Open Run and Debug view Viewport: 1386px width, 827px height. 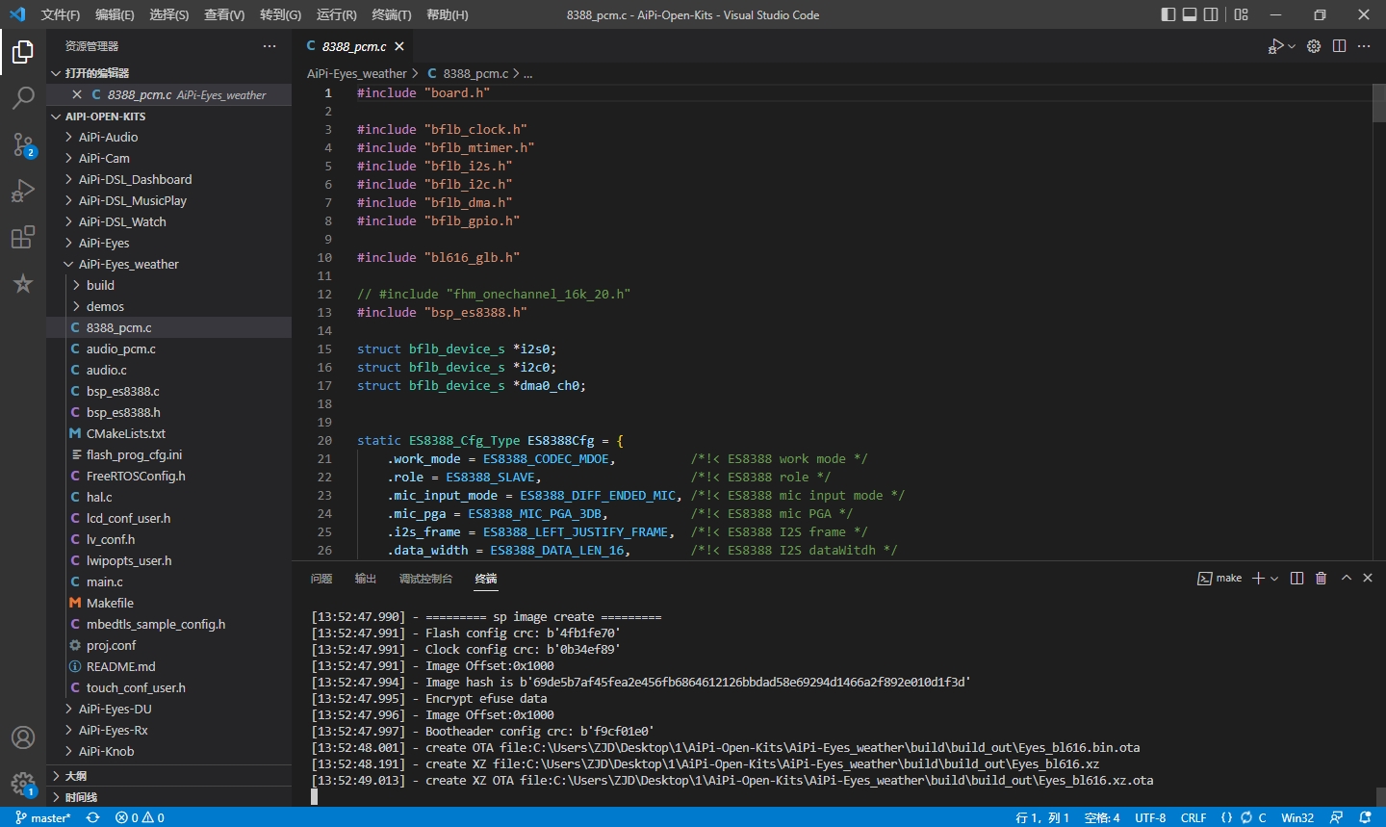click(x=23, y=191)
